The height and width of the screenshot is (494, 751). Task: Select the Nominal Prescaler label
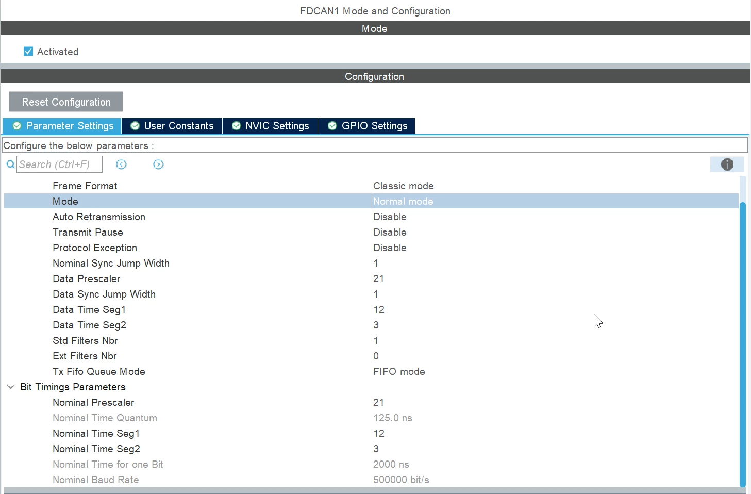[93, 402]
